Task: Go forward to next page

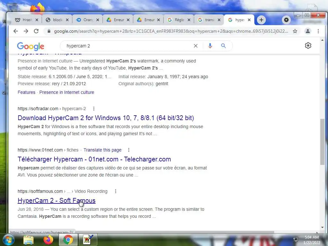Action: pos(26,31)
